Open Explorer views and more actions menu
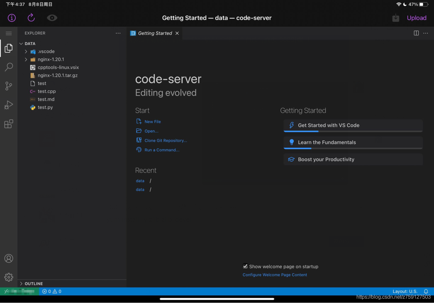The width and height of the screenshot is (434, 303). 118,33
